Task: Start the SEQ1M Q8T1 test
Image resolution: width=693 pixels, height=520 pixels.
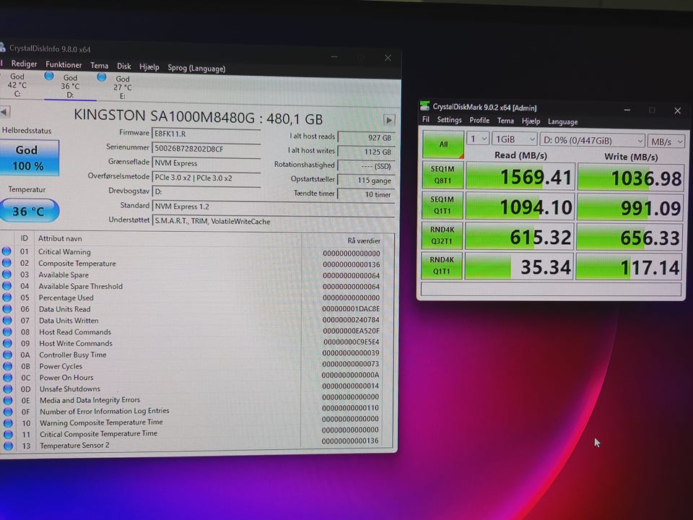Action: (x=442, y=175)
